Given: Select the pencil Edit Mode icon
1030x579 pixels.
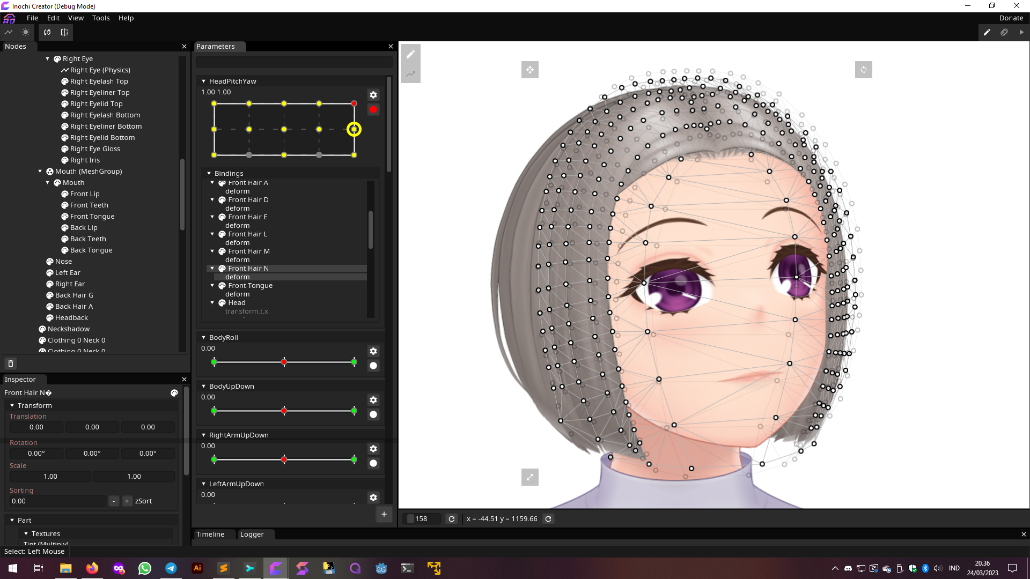Looking at the screenshot, I should pyautogui.click(x=987, y=32).
